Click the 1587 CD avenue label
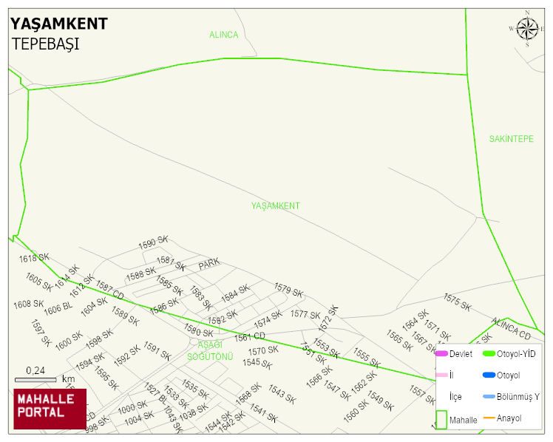 pos(110,290)
